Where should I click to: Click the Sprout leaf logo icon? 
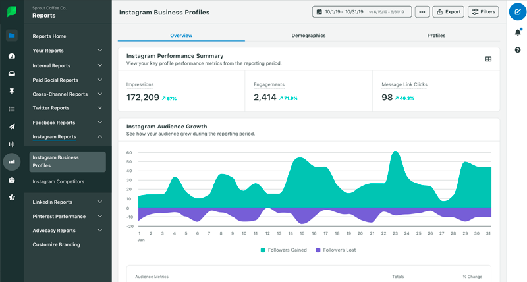[11, 12]
